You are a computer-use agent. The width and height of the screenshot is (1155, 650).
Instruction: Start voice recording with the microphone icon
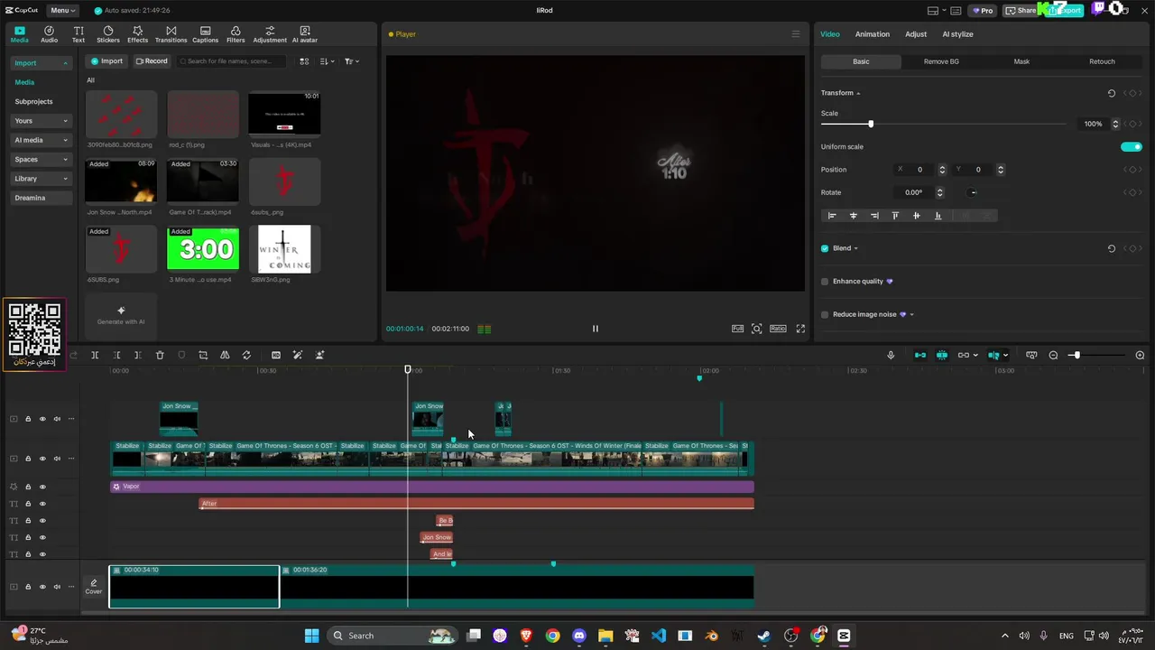(x=891, y=355)
